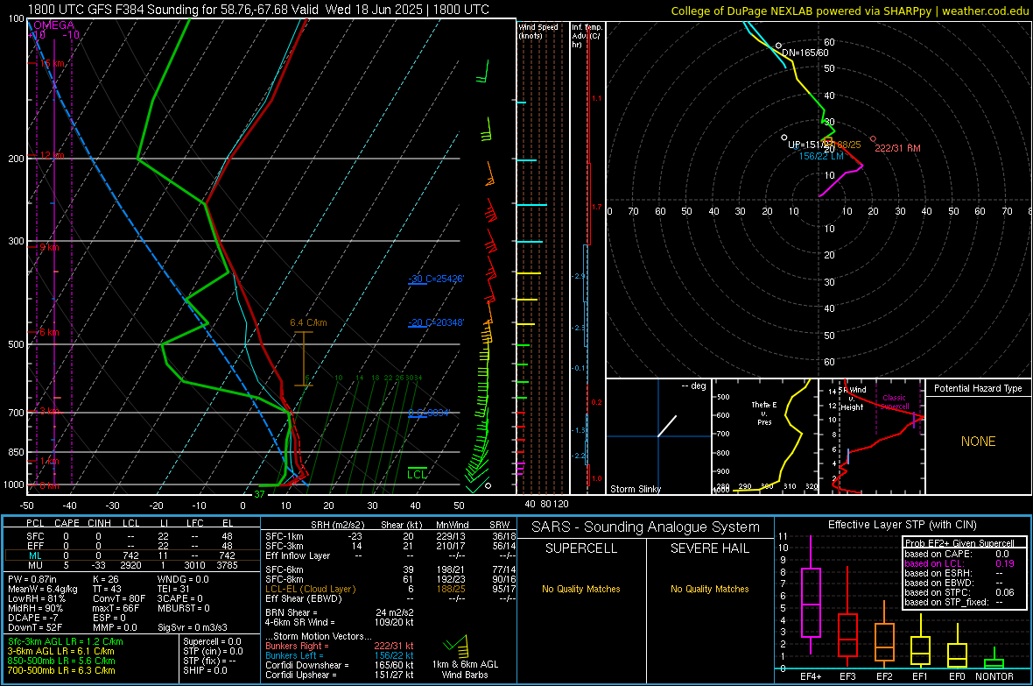Click the BRN Shear = label
Screen dimensions: 1033x686
pos(292,612)
